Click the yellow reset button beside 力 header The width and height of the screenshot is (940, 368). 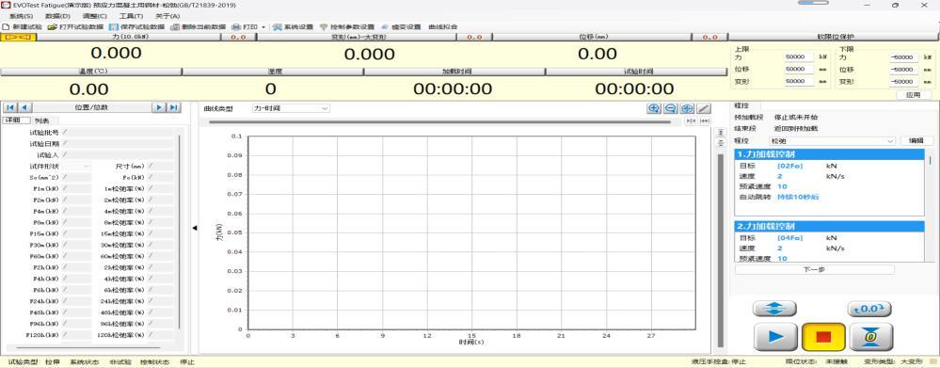coord(19,37)
